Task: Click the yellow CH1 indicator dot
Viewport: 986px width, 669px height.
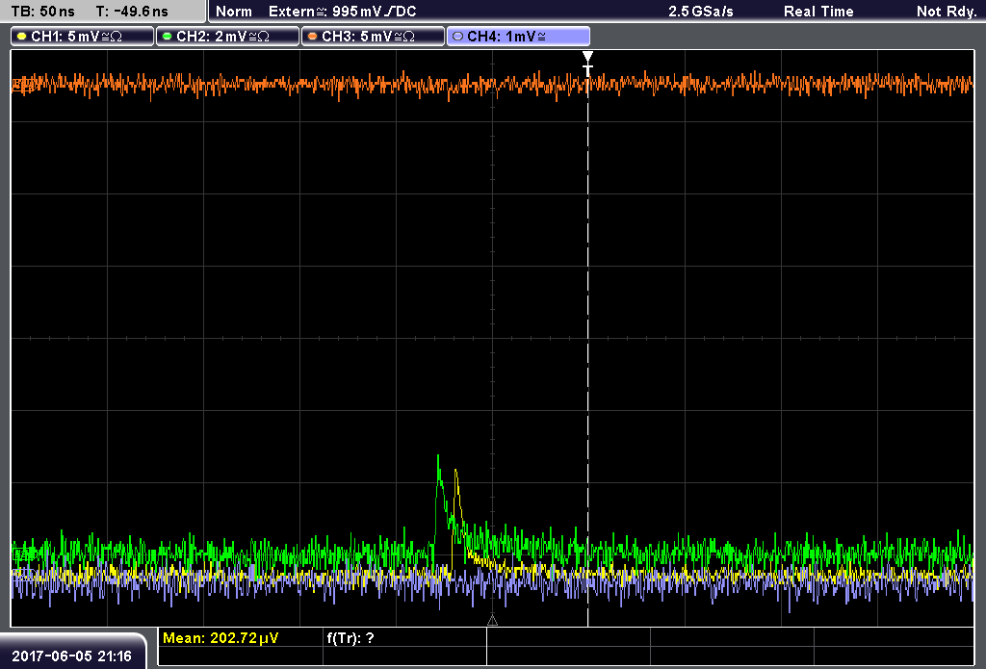Action: pyautogui.click(x=22, y=37)
